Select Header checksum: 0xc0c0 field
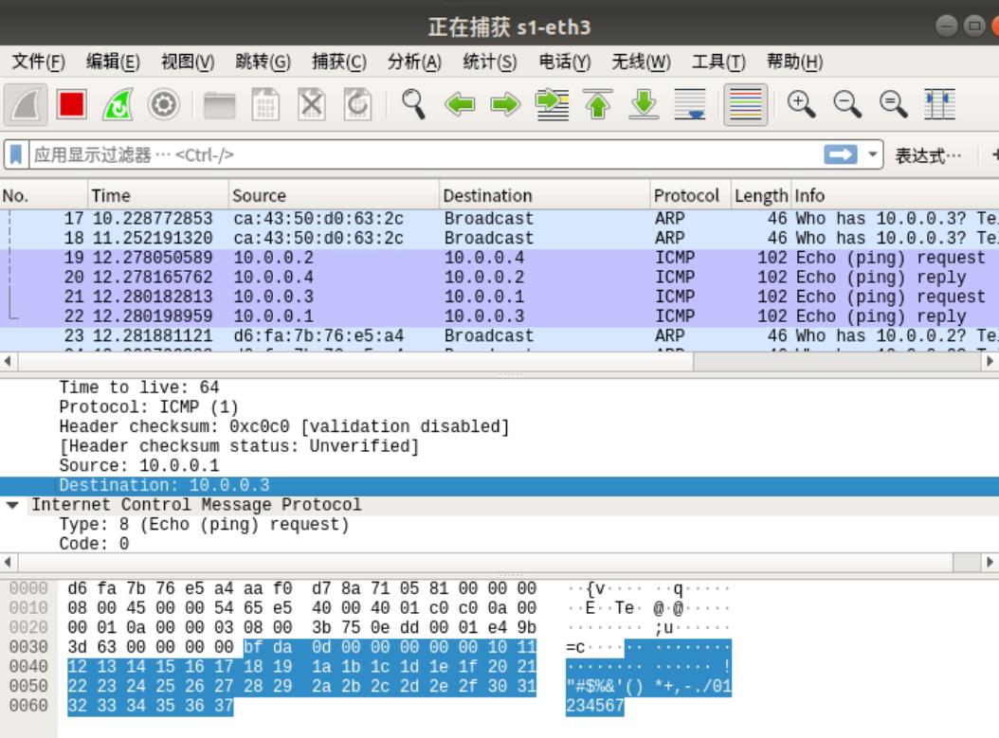The image size is (999, 738). click(x=284, y=426)
